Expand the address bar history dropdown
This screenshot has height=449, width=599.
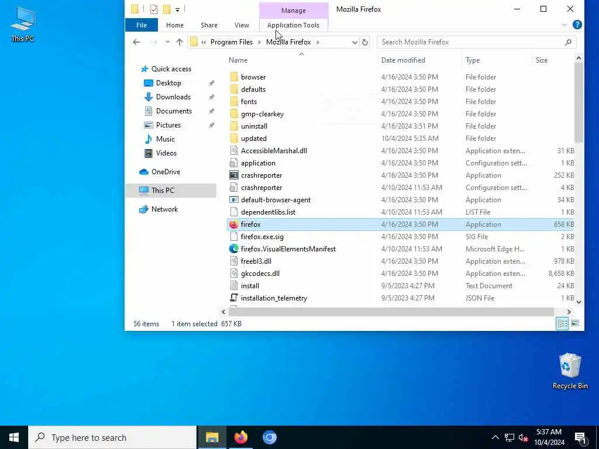pos(354,42)
